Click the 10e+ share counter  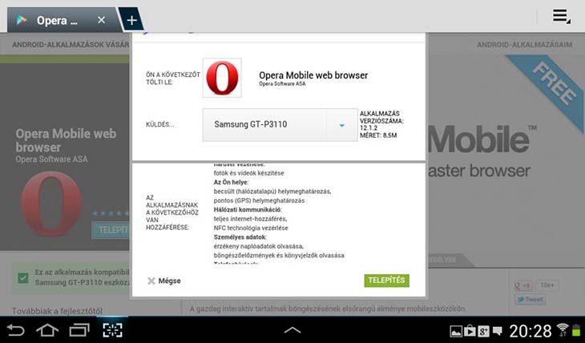pos(547,285)
